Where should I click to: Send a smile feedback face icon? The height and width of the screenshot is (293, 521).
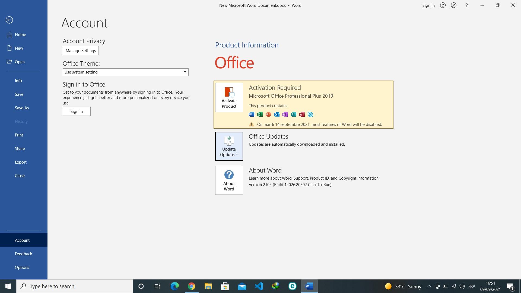click(x=443, y=5)
